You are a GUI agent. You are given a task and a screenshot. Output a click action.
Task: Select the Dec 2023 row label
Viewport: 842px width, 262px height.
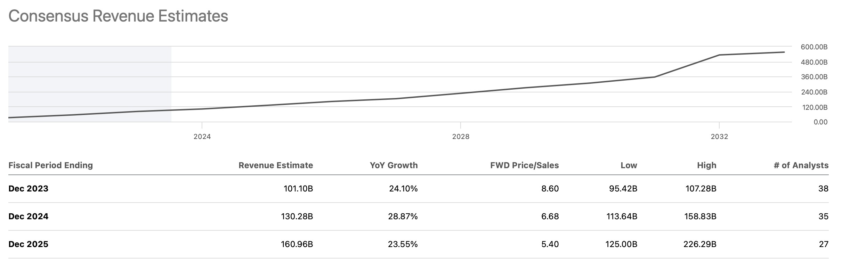pos(29,189)
